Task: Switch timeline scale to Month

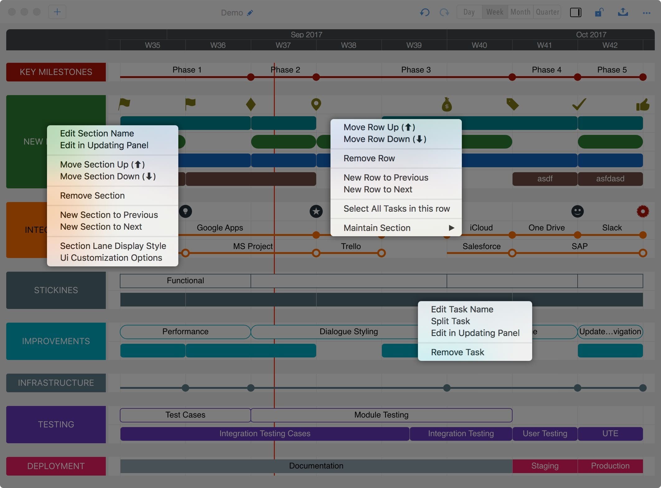Action: point(520,12)
